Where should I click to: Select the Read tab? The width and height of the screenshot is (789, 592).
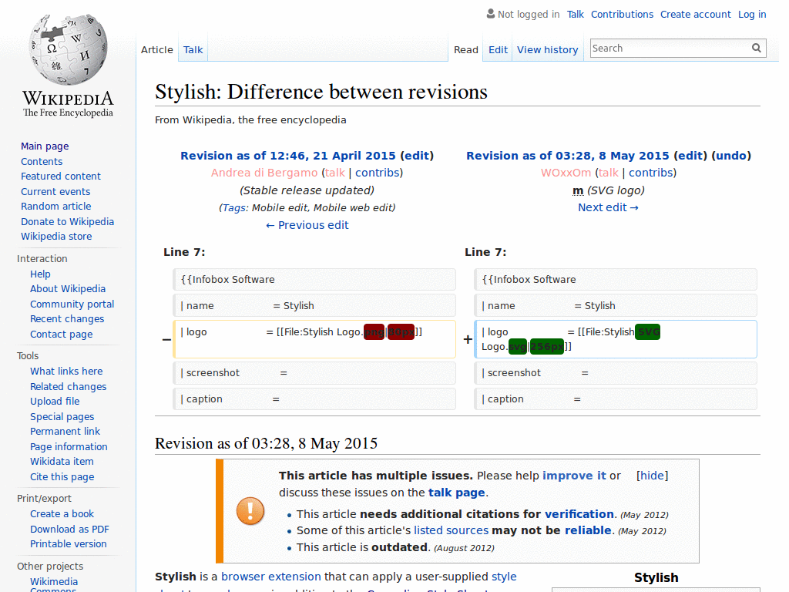466,50
